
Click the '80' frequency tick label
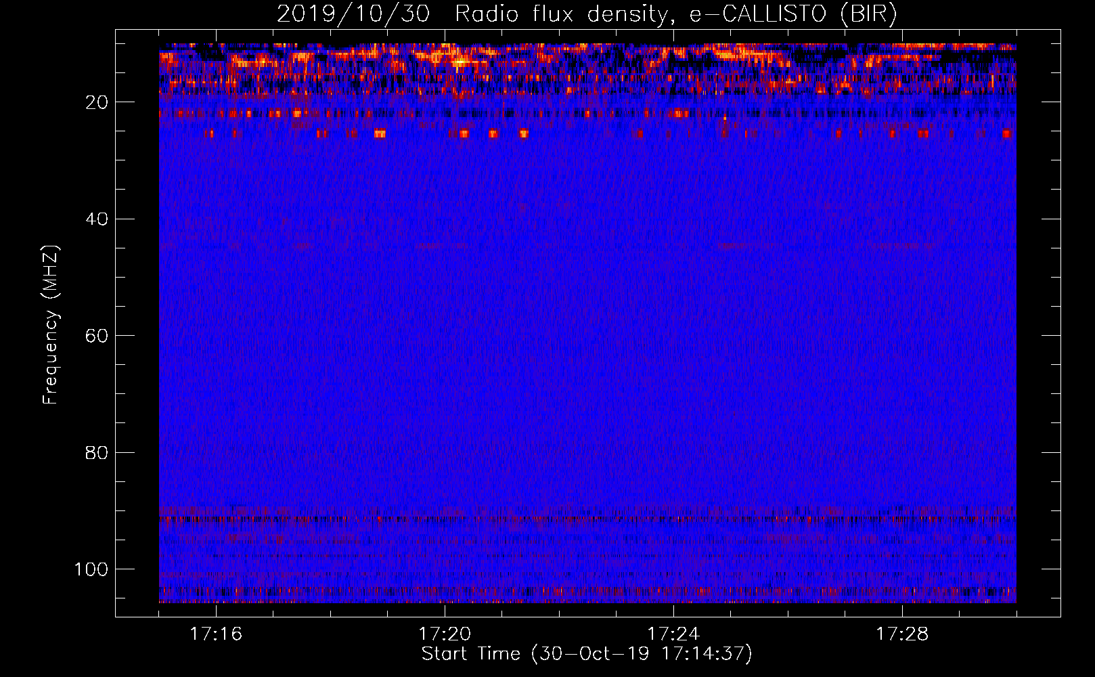point(97,452)
